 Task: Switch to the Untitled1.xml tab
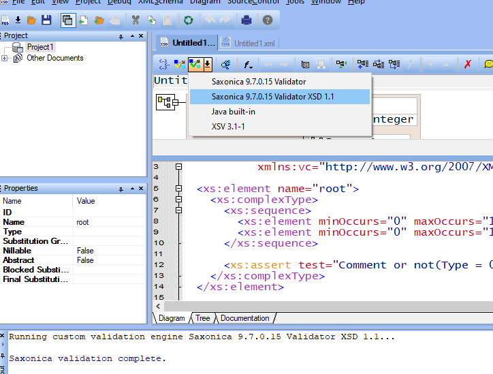247,43
